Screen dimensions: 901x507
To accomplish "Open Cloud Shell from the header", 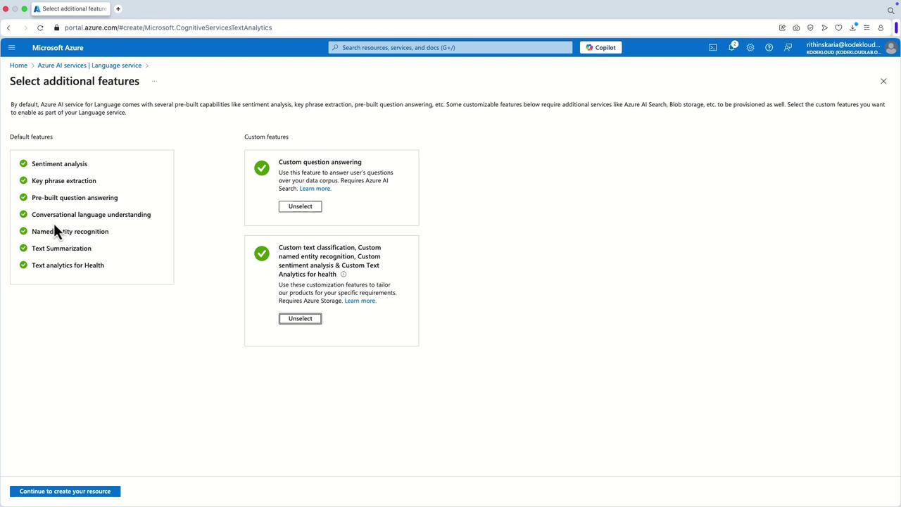I will [712, 47].
